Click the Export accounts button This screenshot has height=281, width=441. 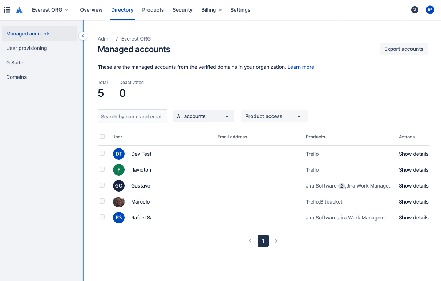[x=404, y=49]
